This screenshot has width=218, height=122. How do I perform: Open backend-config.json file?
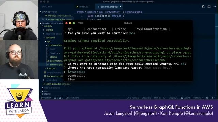click(x=54, y=76)
